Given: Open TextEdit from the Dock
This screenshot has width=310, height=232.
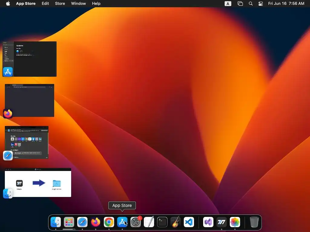Looking at the screenshot, I should pos(149,222).
